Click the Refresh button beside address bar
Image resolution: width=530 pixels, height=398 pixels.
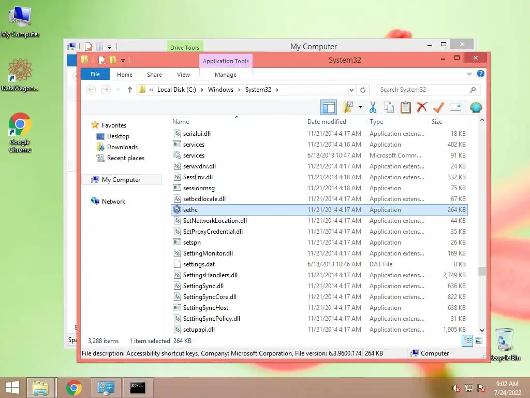click(x=363, y=90)
